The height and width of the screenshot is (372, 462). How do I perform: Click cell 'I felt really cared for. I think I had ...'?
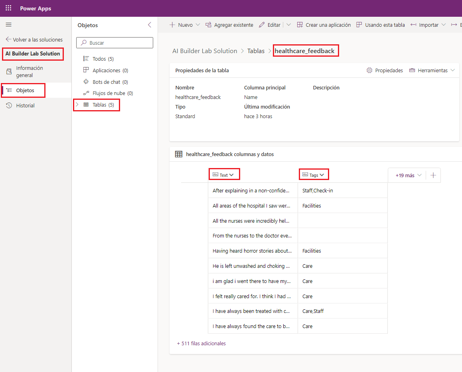[253, 296]
